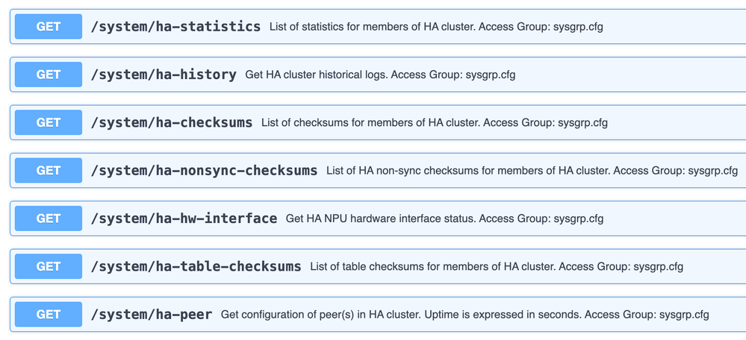
Task: Expand row via "List of table checksums" description
Action: (x=497, y=266)
